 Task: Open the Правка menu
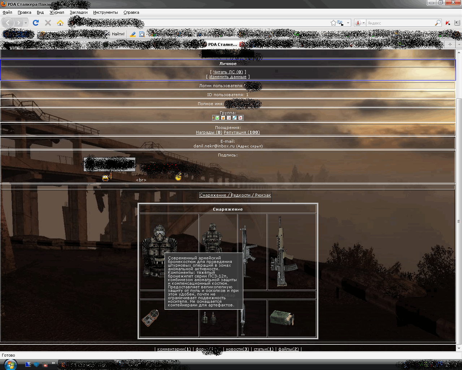[25, 12]
